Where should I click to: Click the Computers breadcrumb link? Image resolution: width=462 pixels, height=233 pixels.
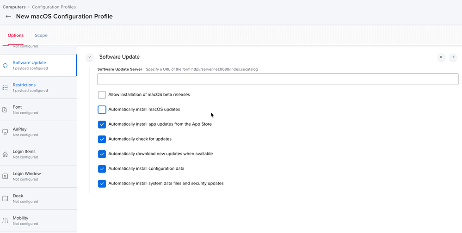(14, 7)
